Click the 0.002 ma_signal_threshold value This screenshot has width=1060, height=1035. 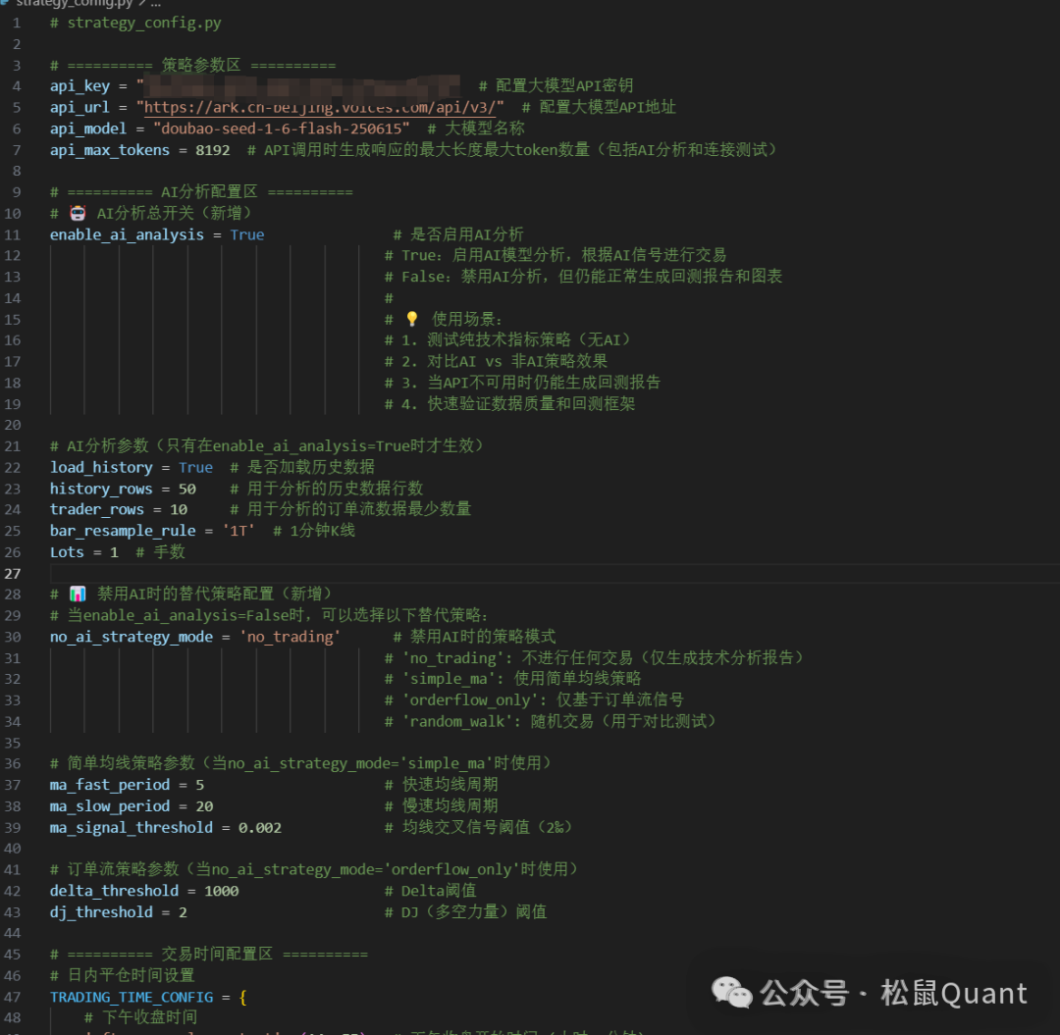tap(260, 828)
